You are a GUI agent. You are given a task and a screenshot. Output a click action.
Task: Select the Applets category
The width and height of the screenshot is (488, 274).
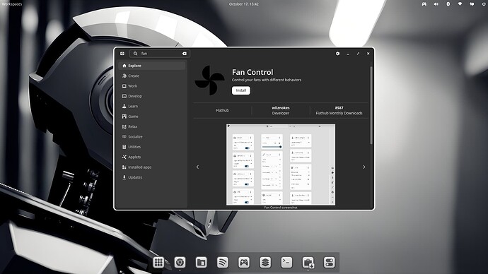152,157
